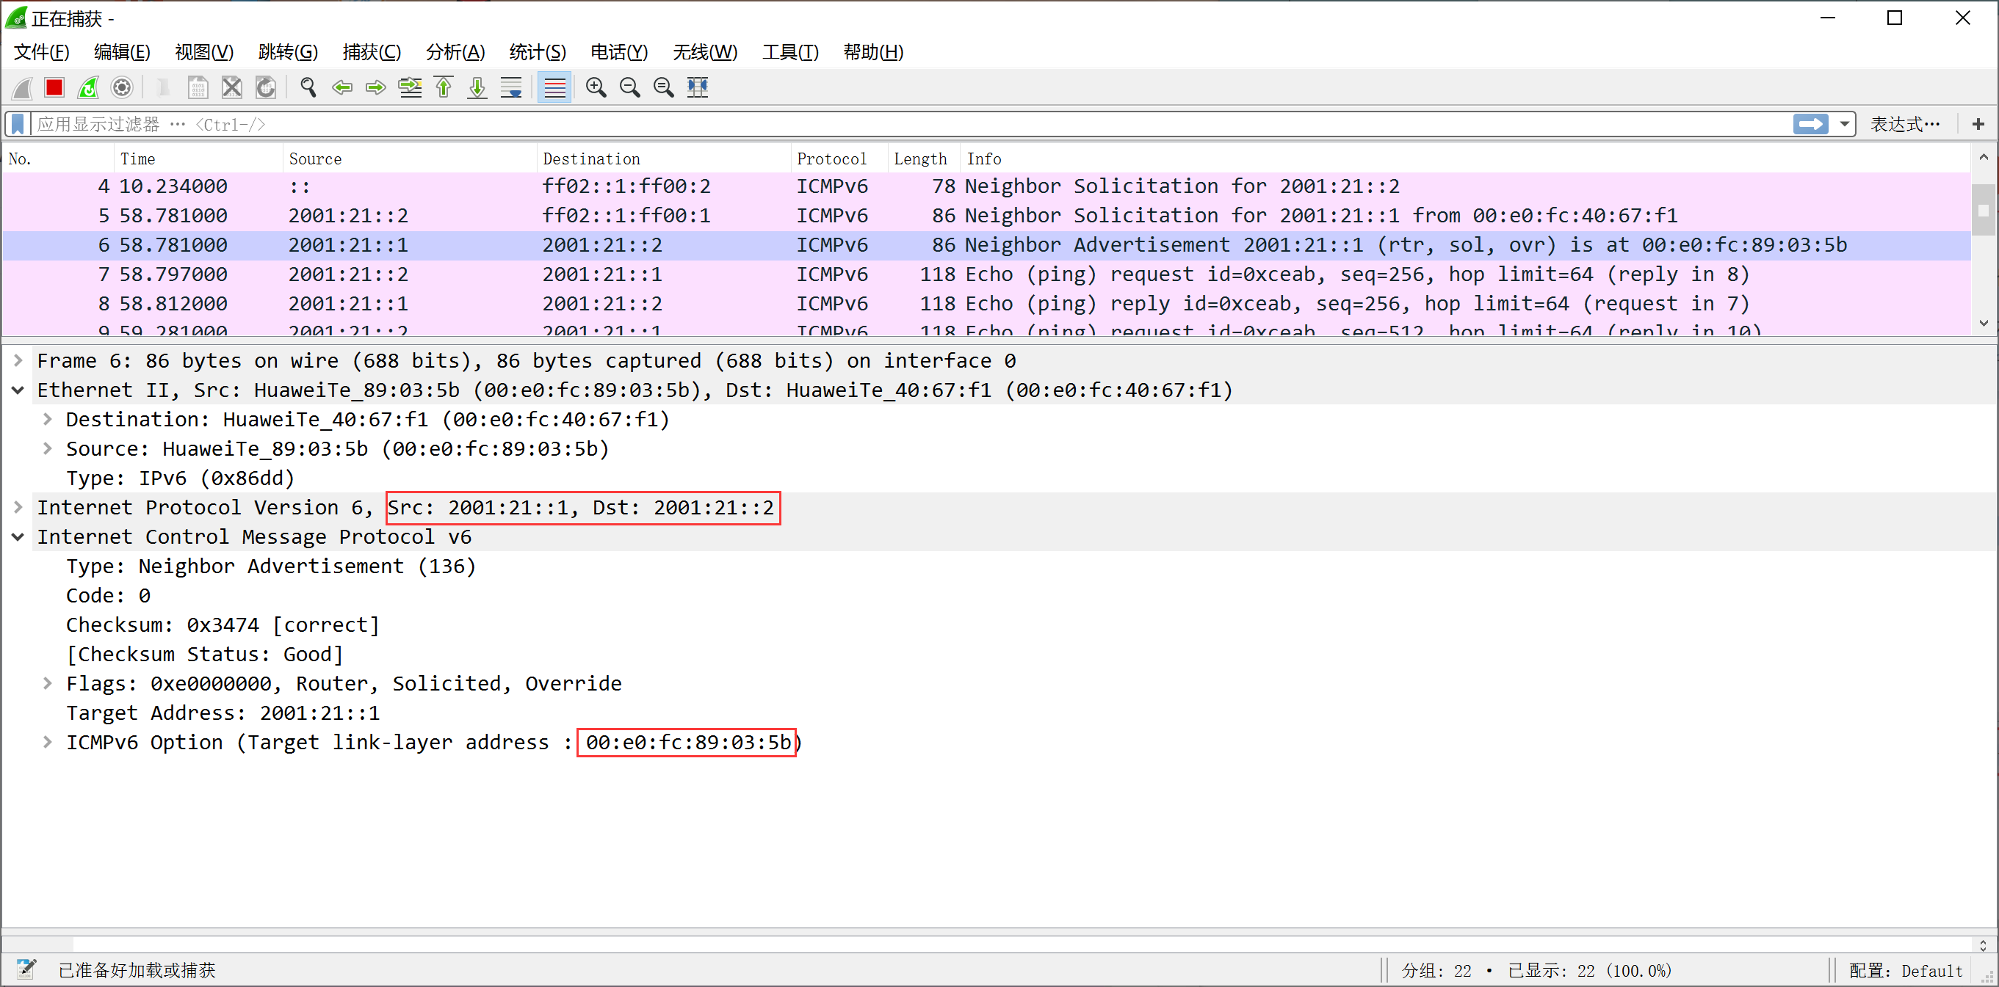
Task: Restart the current capture
Action: (x=87, y=87)
